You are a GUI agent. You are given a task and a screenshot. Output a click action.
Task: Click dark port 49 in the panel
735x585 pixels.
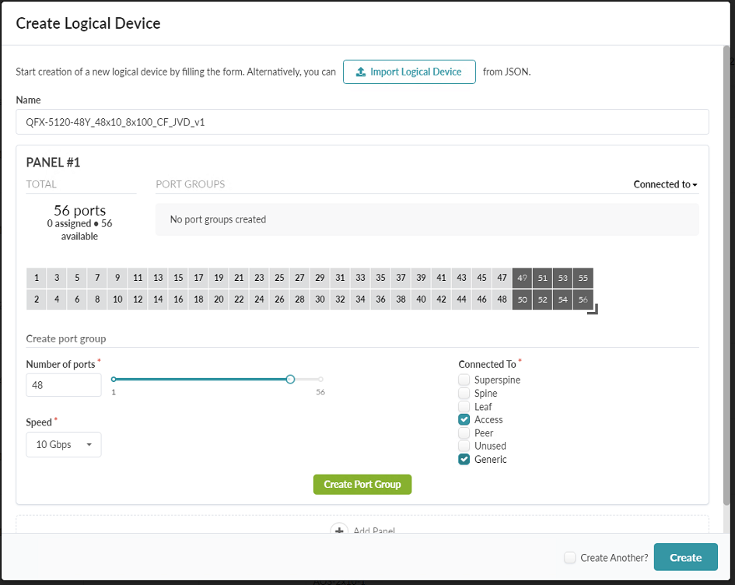[x=522, y=278]
